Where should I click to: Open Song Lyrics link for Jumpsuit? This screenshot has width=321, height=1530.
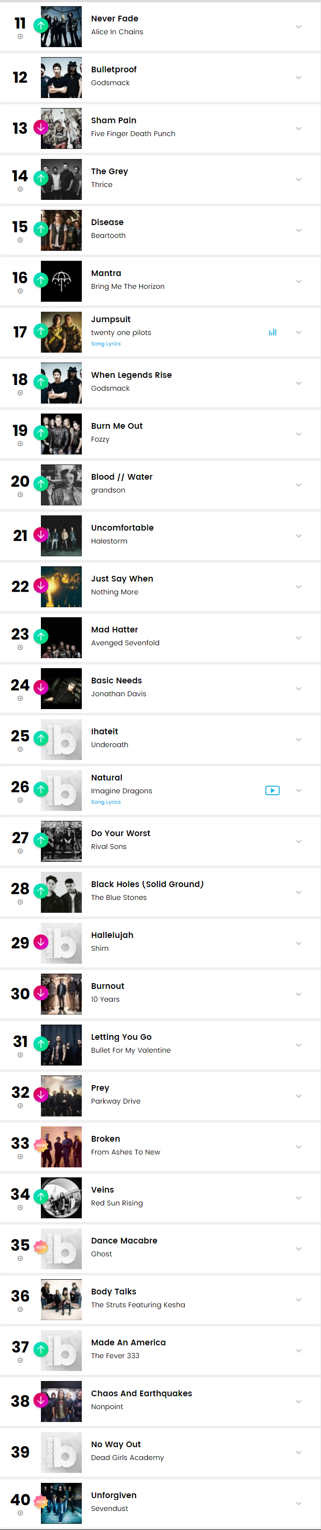106,344
